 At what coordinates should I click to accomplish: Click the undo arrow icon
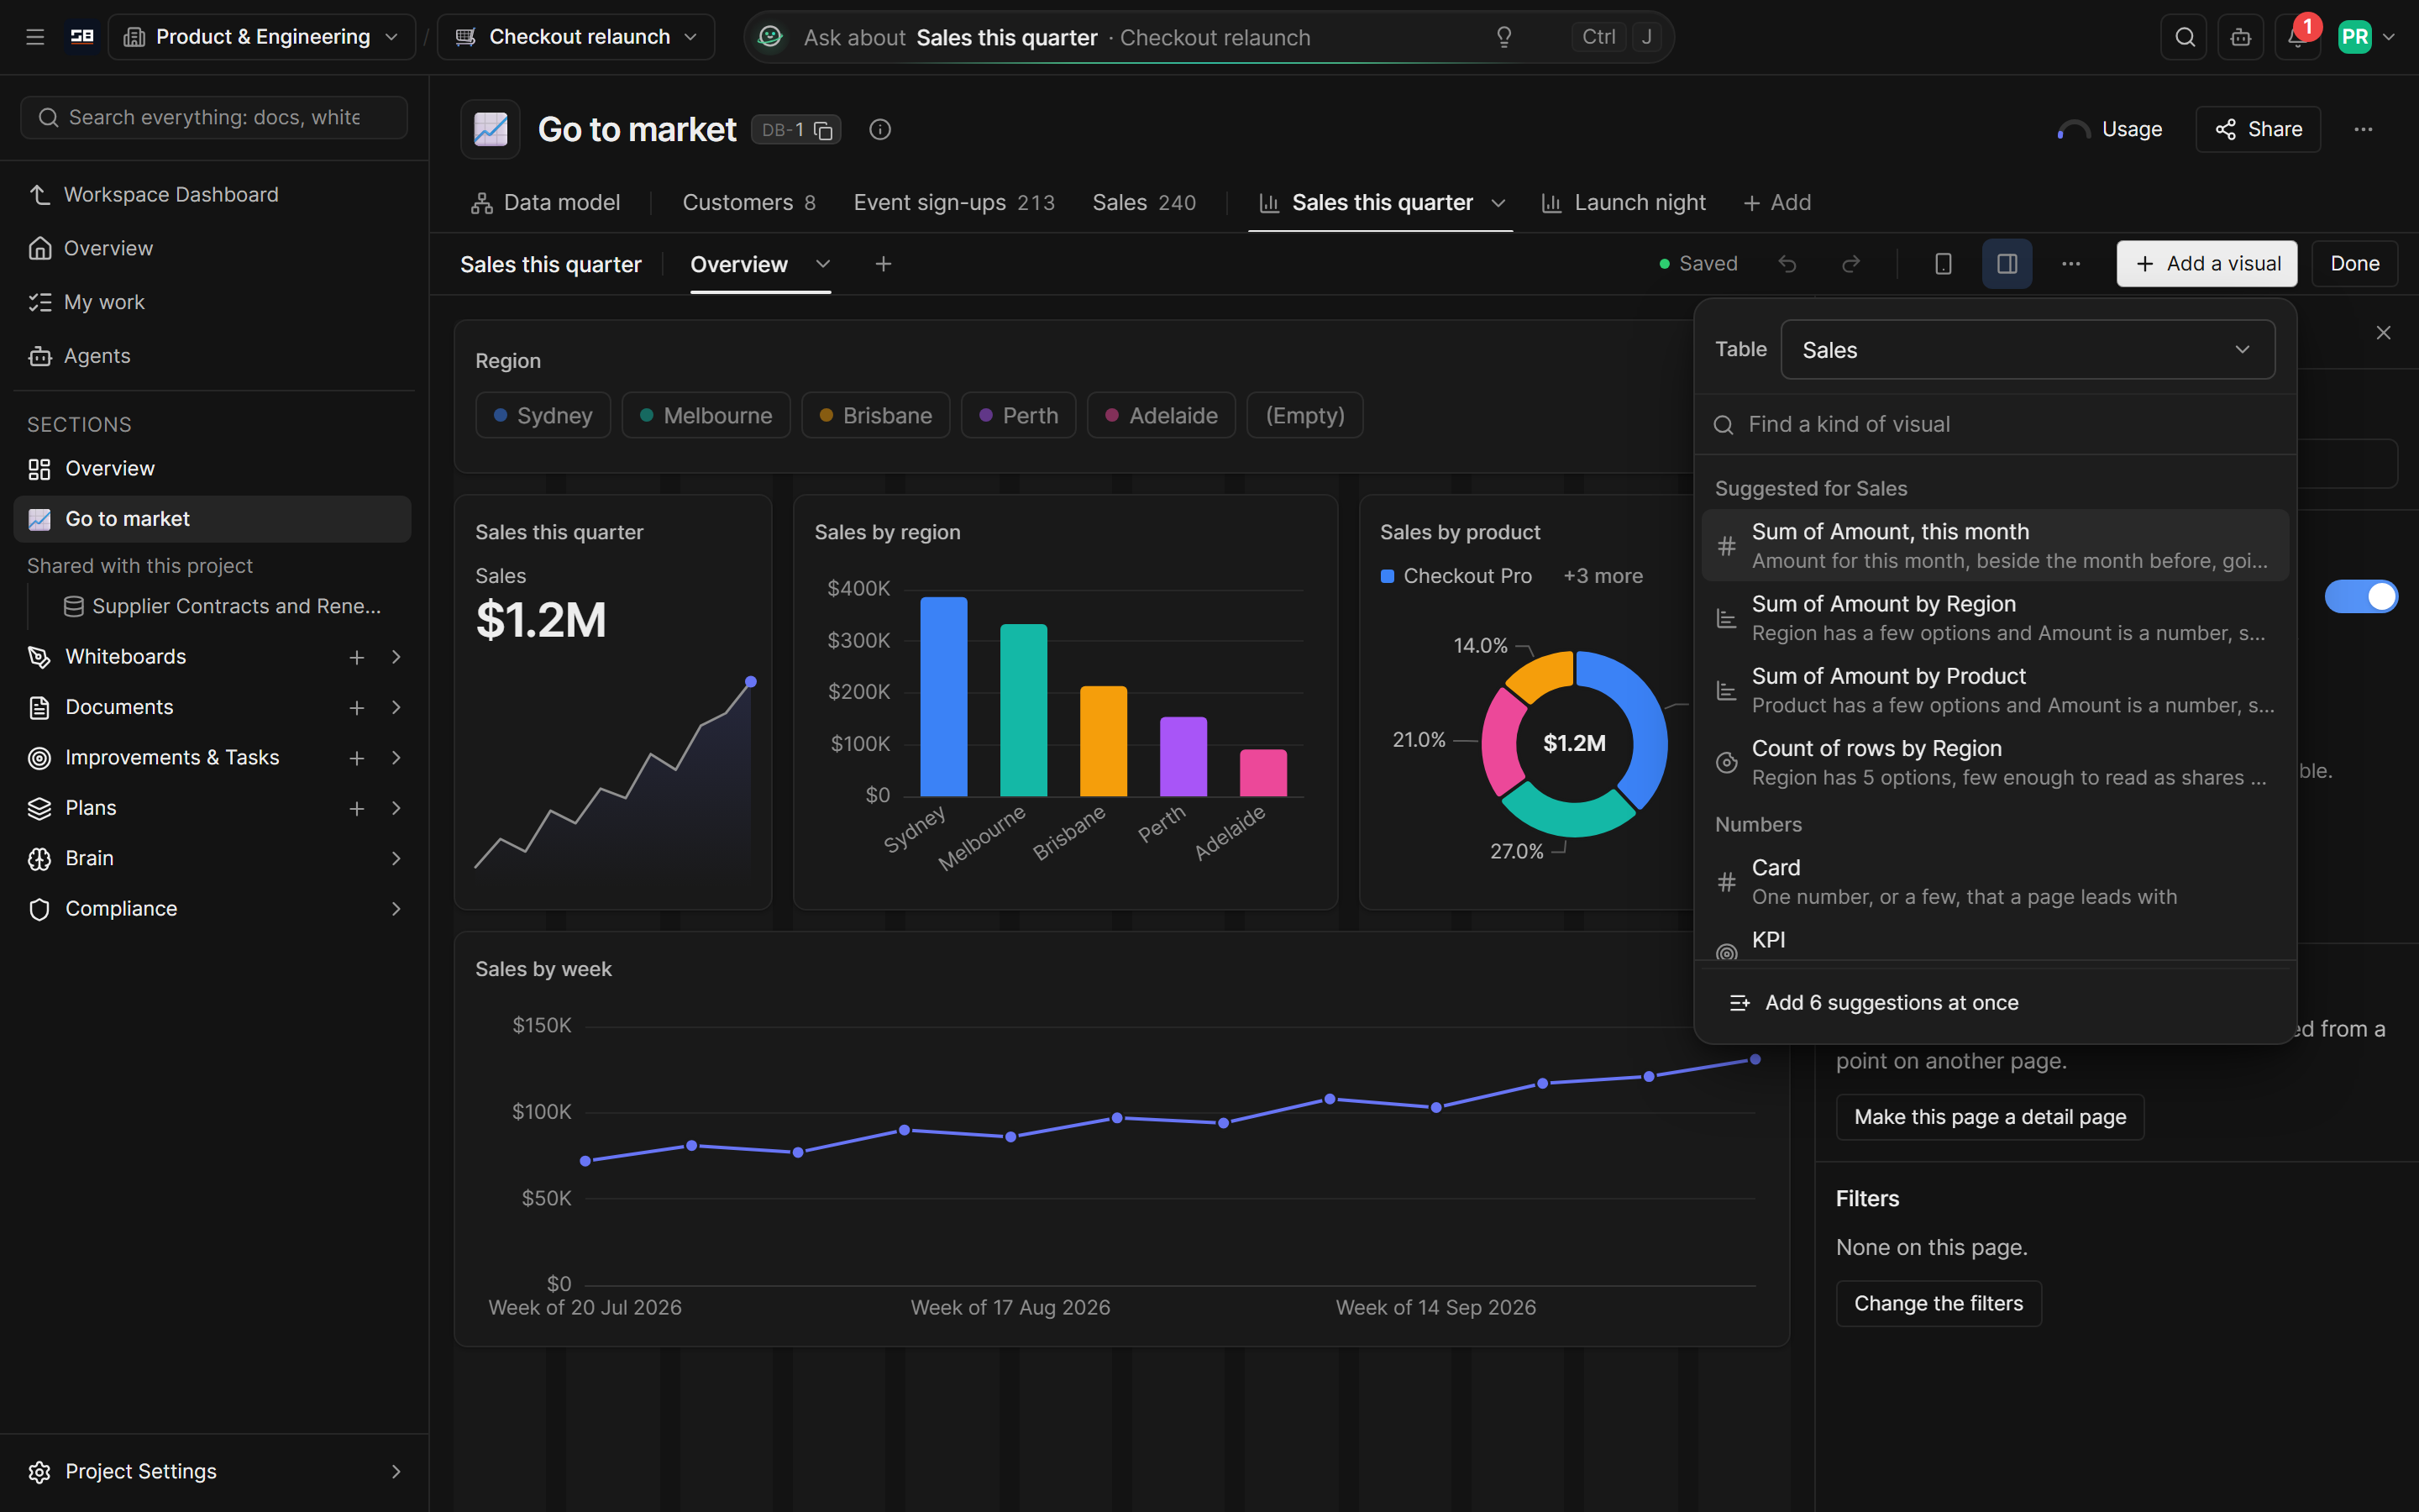pyautogui.click(x=1787, y=264)
